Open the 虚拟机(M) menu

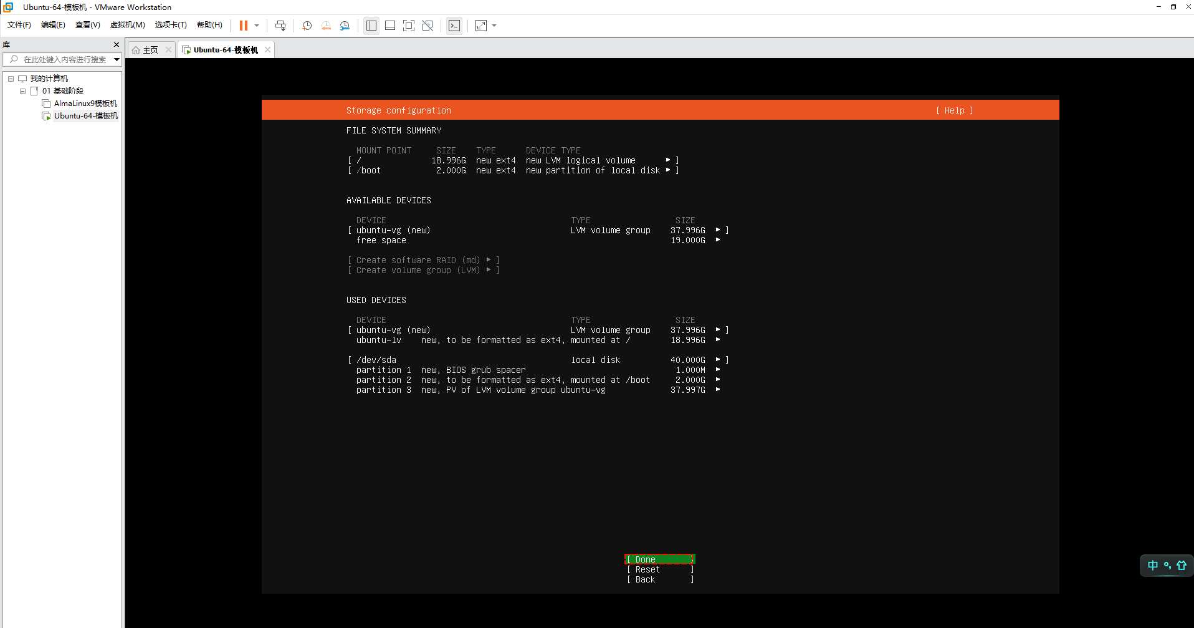pos(127,25)
